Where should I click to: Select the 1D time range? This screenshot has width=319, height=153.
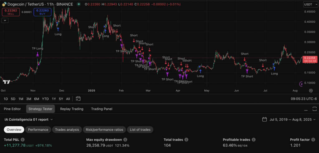[x=6, y=99]
